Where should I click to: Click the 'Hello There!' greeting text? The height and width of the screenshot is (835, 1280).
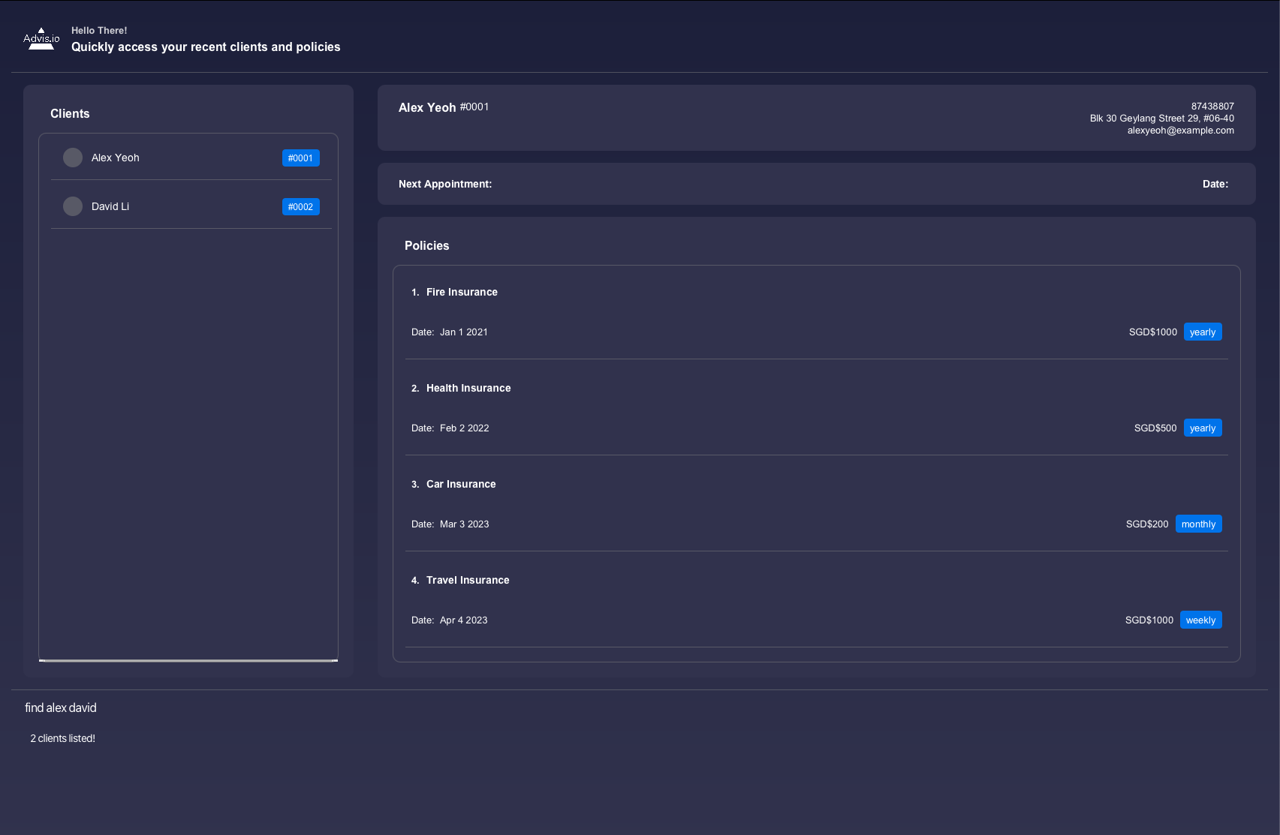[99, 30]
